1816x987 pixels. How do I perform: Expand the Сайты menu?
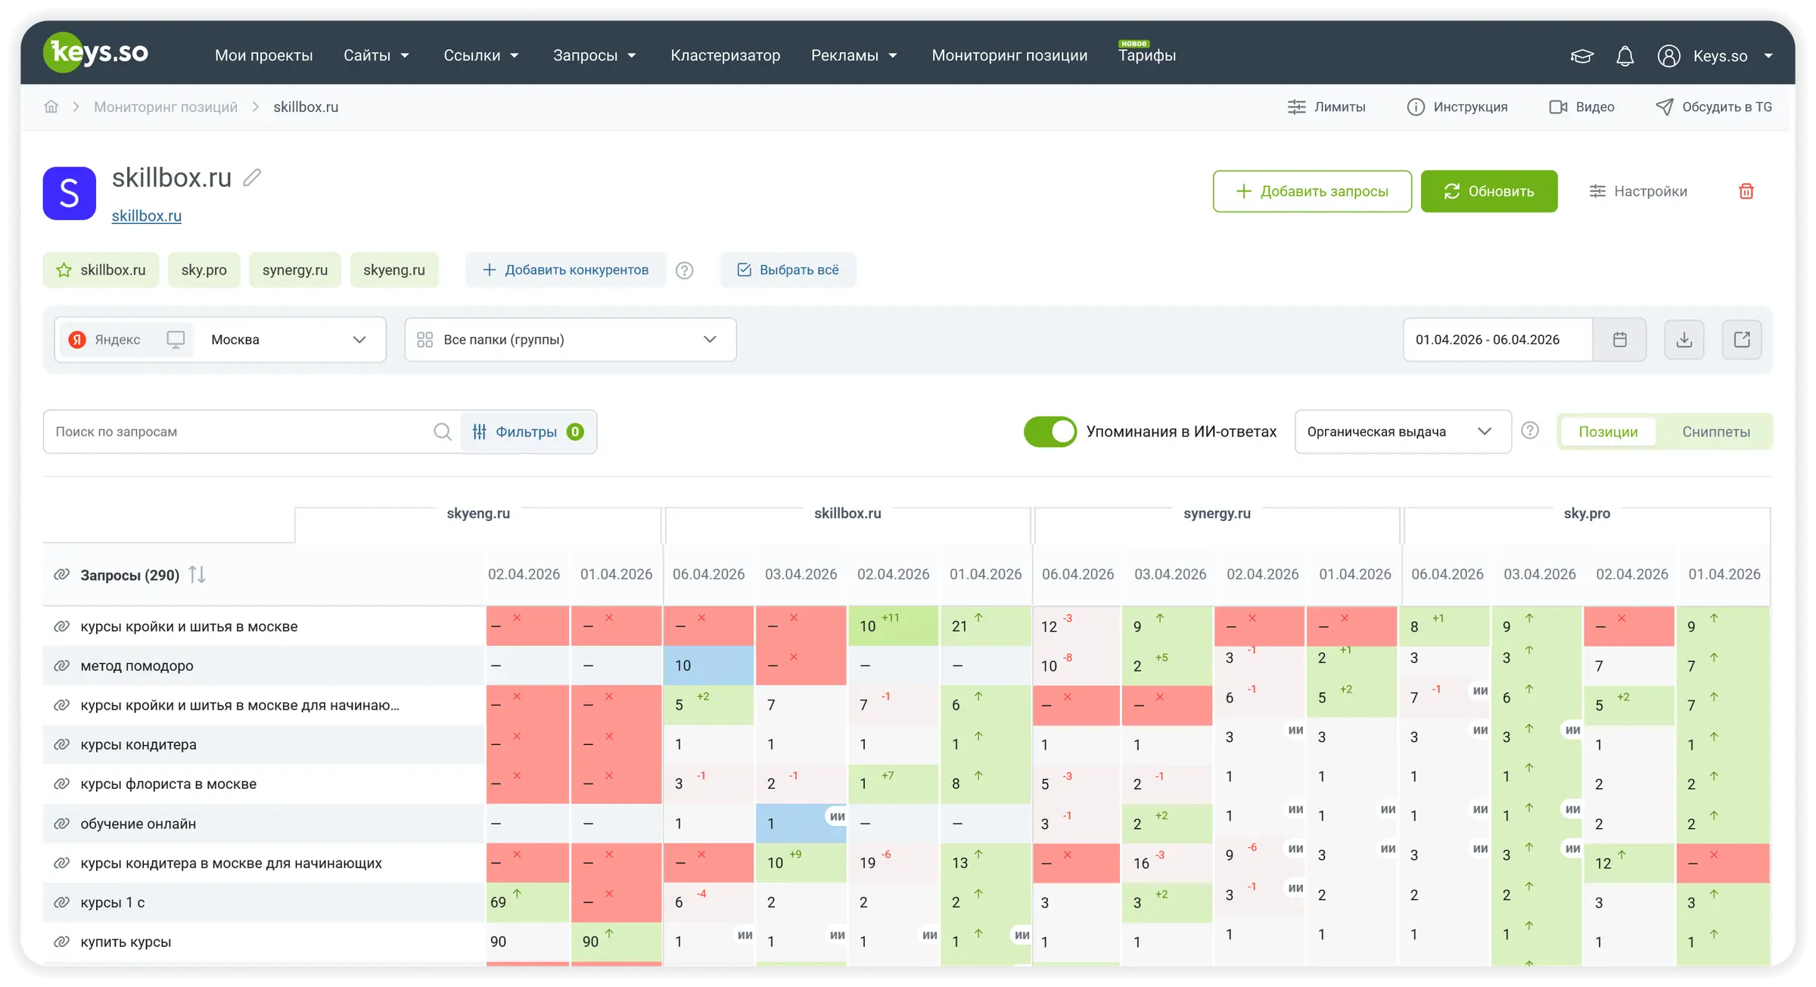376,55
